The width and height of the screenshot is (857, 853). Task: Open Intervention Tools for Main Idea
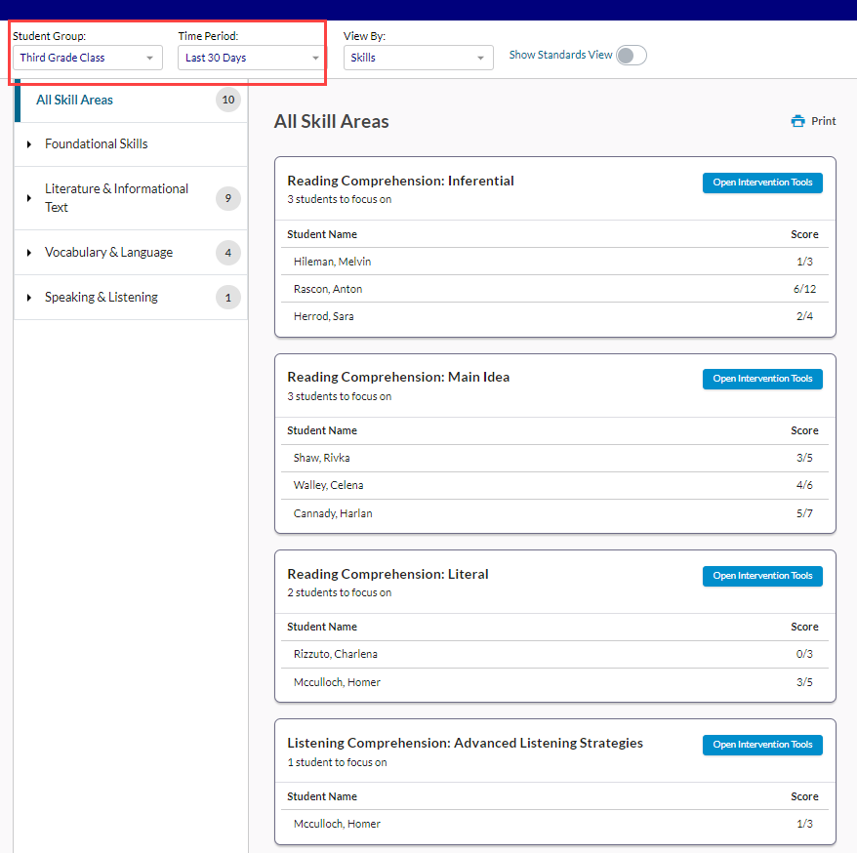tap(762, 379)
